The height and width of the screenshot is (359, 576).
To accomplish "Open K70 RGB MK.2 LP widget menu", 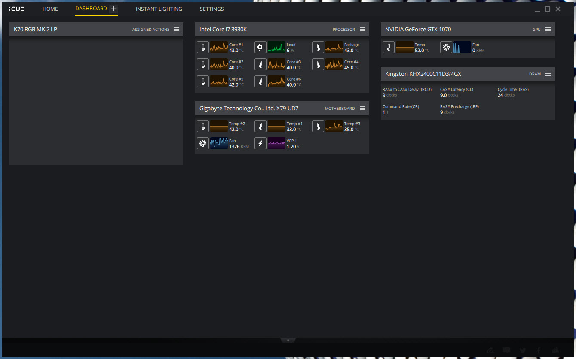I will [x=177, y=29].
